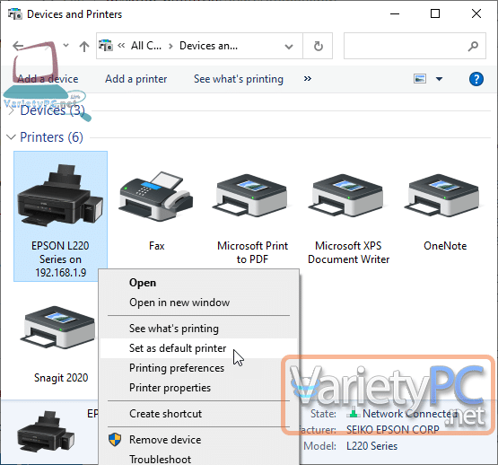
Task: Click See what's printing toolbar button
Action: pos(239,79)
